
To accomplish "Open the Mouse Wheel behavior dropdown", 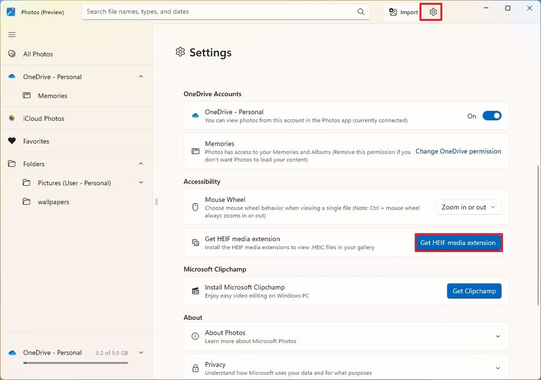I will [469, 207].
